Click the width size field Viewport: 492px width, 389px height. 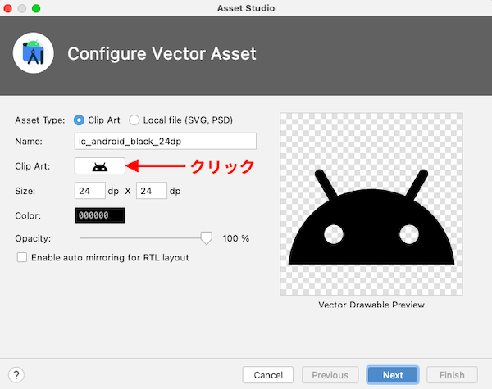pyautogui.click(x=89, y=191)
